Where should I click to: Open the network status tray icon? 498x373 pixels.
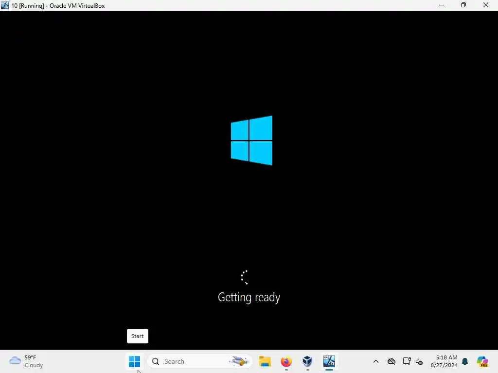click(x=407, y=361)
